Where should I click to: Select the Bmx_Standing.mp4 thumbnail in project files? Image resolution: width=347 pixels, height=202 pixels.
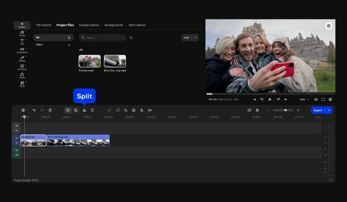point(115,61)
